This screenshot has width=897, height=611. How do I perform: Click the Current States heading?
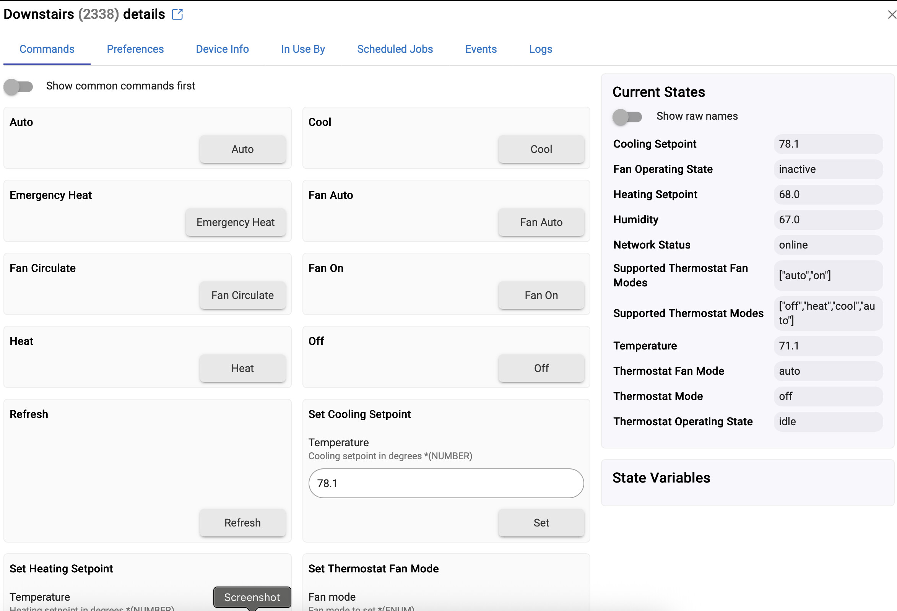[x=658, y=92]
